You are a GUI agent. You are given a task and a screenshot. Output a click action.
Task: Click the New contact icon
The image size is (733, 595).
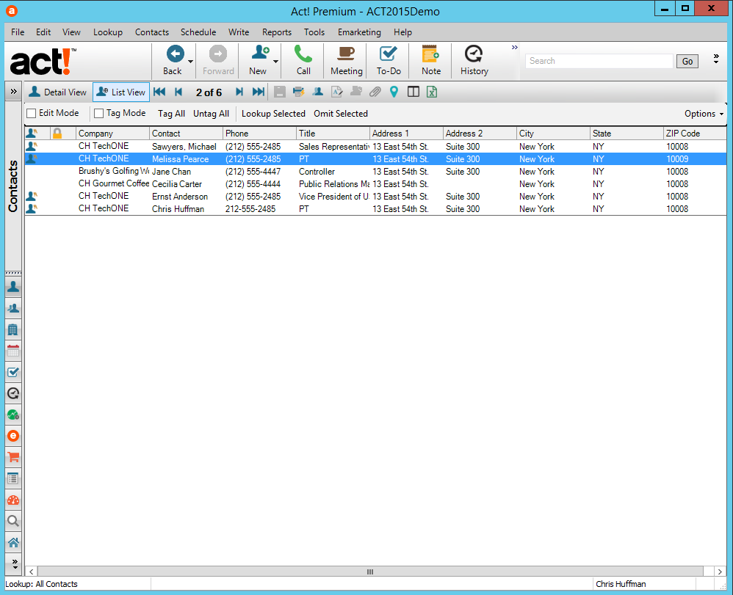pyautogui.click(x=259, y=54)
